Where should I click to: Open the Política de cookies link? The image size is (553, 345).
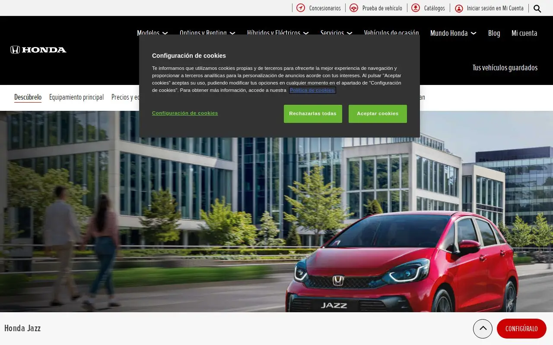[312, 90]
